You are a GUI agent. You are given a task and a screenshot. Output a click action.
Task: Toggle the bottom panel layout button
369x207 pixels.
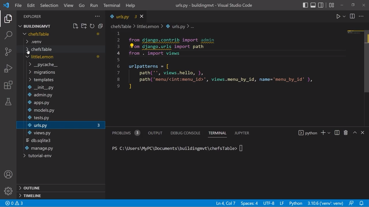click(313, 5)
